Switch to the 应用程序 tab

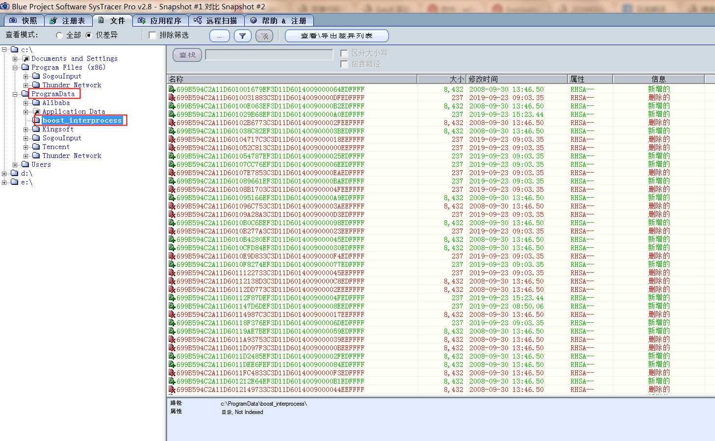(160, 20)
